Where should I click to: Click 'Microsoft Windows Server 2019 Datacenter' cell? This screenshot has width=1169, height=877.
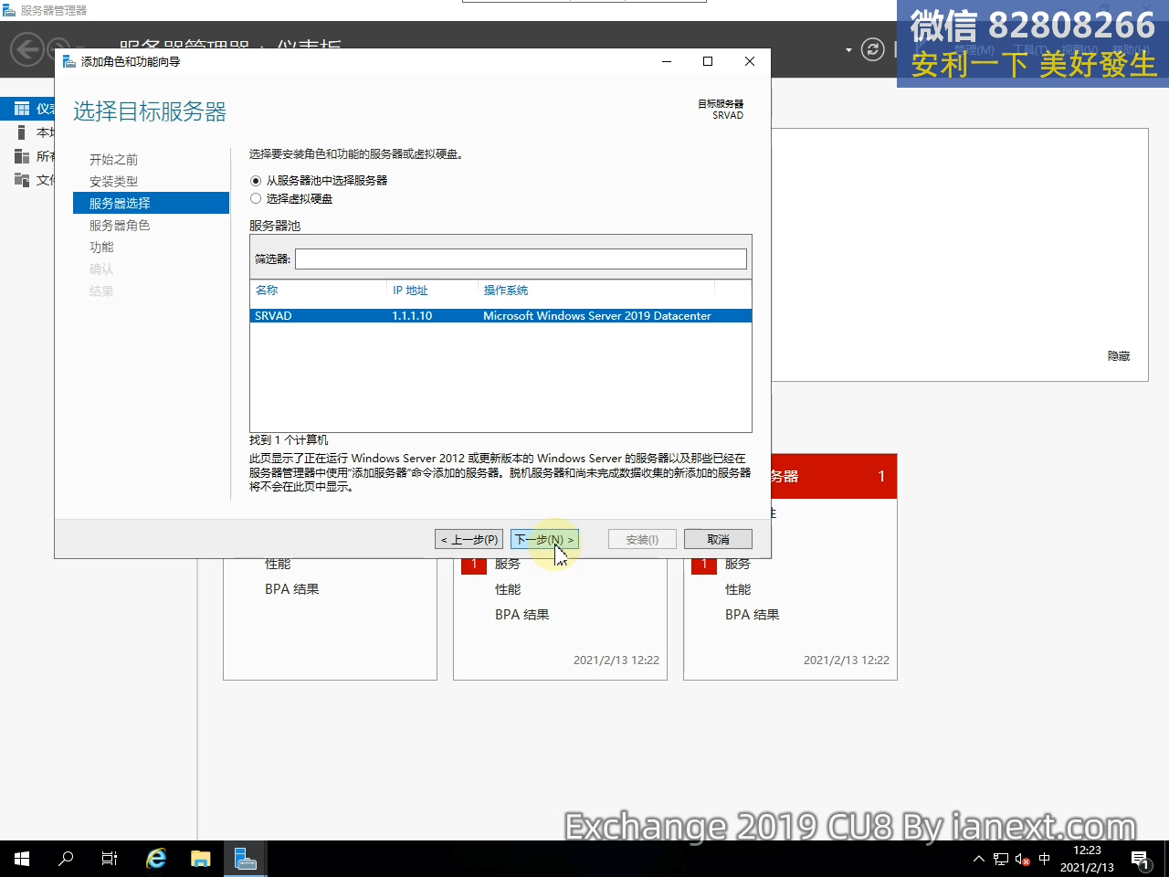click(x=597, y=316)
